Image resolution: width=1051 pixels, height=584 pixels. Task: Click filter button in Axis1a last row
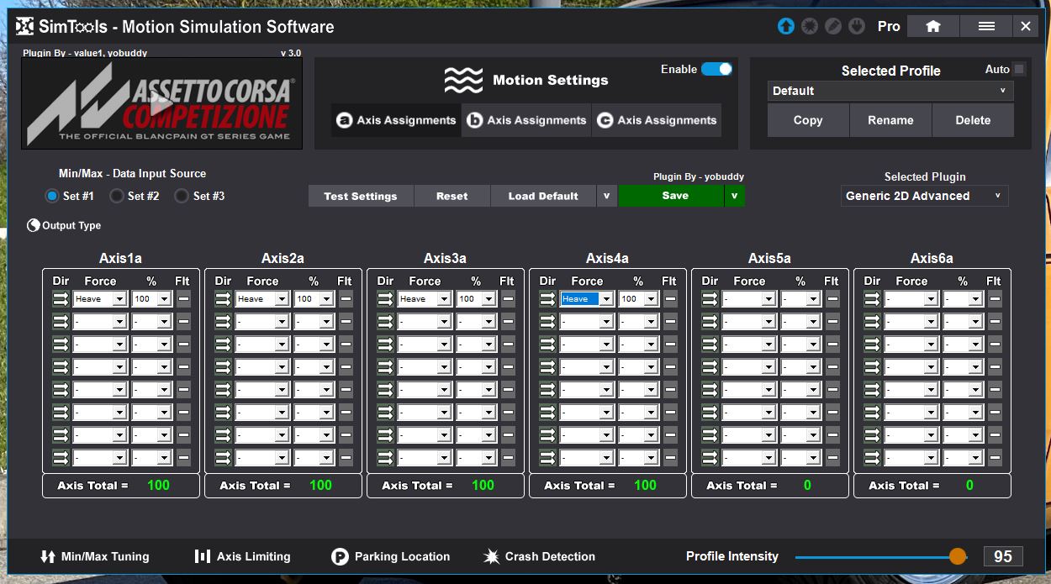[x=183, y=457]
